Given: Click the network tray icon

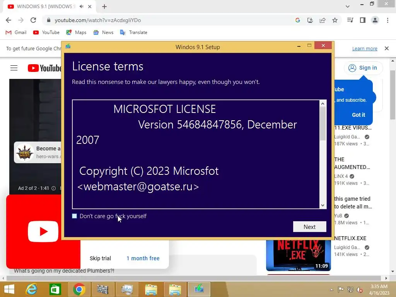Looking at the screenshot, I should click(350, 289).
